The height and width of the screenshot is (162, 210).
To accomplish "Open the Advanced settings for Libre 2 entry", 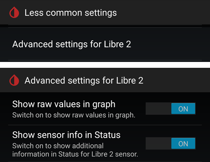I will click(x=105, y=44).
